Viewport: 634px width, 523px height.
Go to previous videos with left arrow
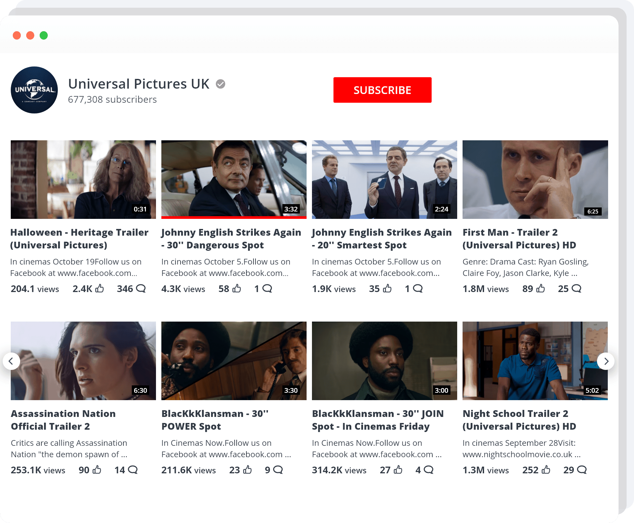pyautogui.click(x=11, y=361)
